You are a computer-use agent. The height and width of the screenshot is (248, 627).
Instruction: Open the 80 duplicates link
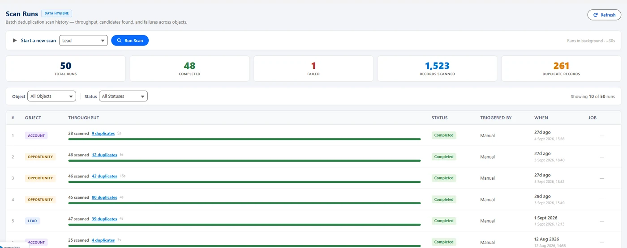[x=104, y=198]
